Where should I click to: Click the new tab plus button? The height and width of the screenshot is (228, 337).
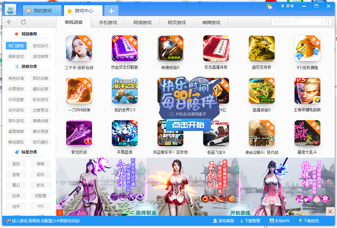click(x=111, y=11)
